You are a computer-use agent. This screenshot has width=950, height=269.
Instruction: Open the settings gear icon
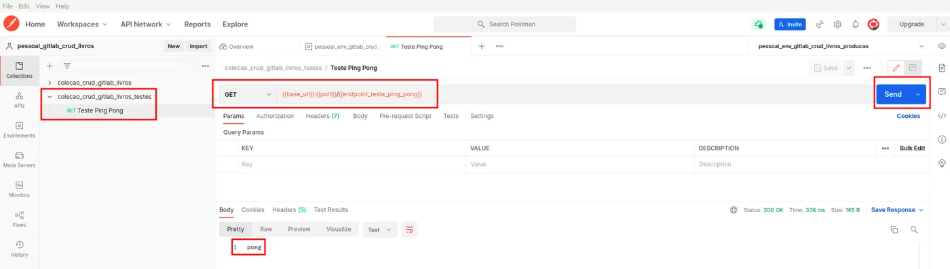(x=837, y=24)
